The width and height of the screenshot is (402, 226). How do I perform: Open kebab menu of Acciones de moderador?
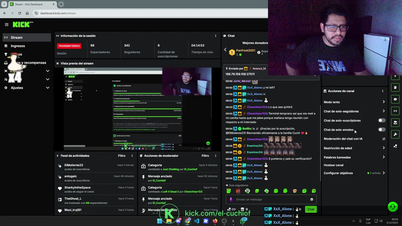coord(215,156)
